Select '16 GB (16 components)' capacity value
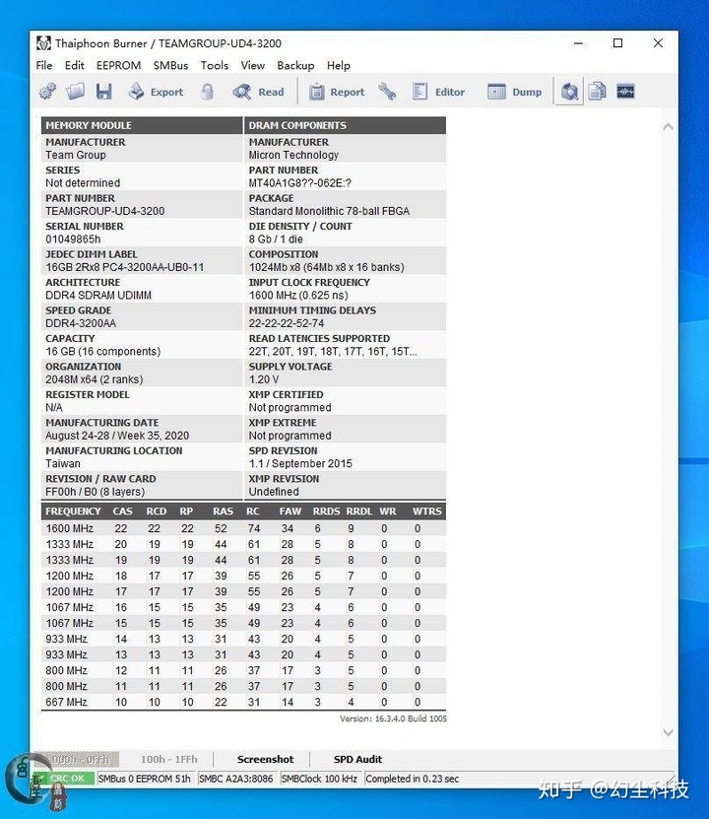Screen dimensions: 709x819 102,351
